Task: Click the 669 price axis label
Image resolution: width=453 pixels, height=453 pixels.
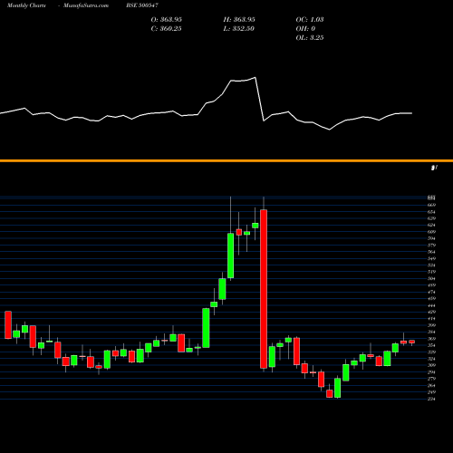Action: click(431, 205)
